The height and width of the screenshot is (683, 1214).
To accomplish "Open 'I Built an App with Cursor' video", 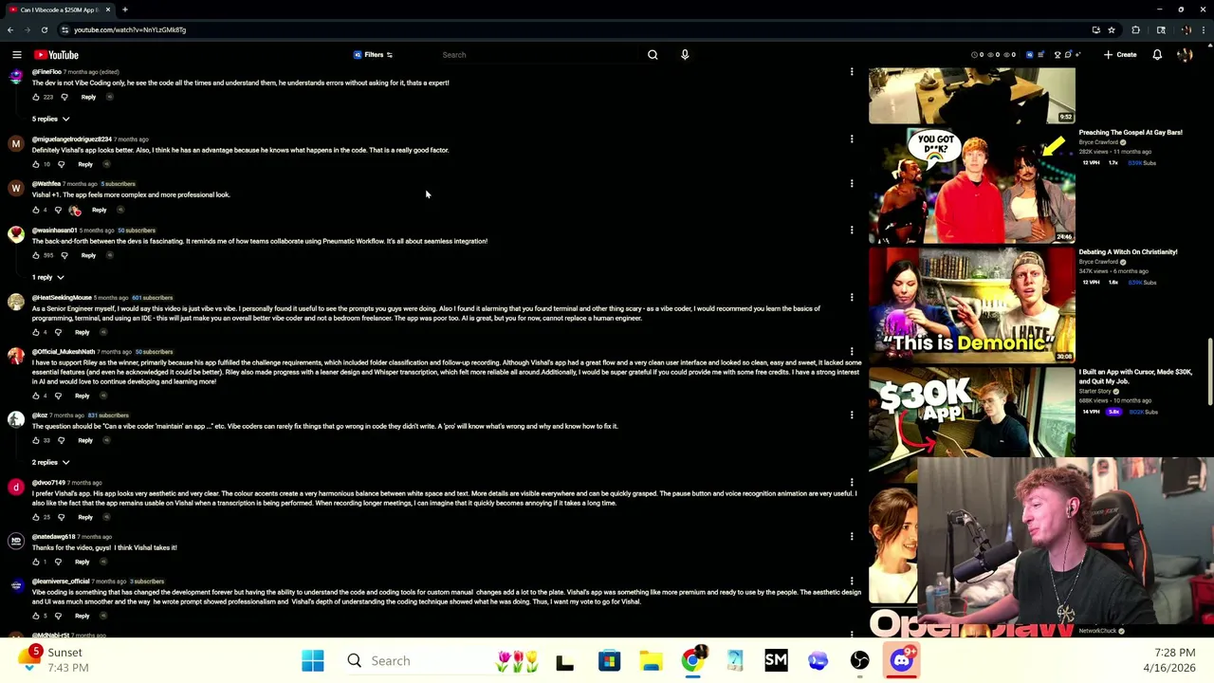I will (x=1135, y=376).
